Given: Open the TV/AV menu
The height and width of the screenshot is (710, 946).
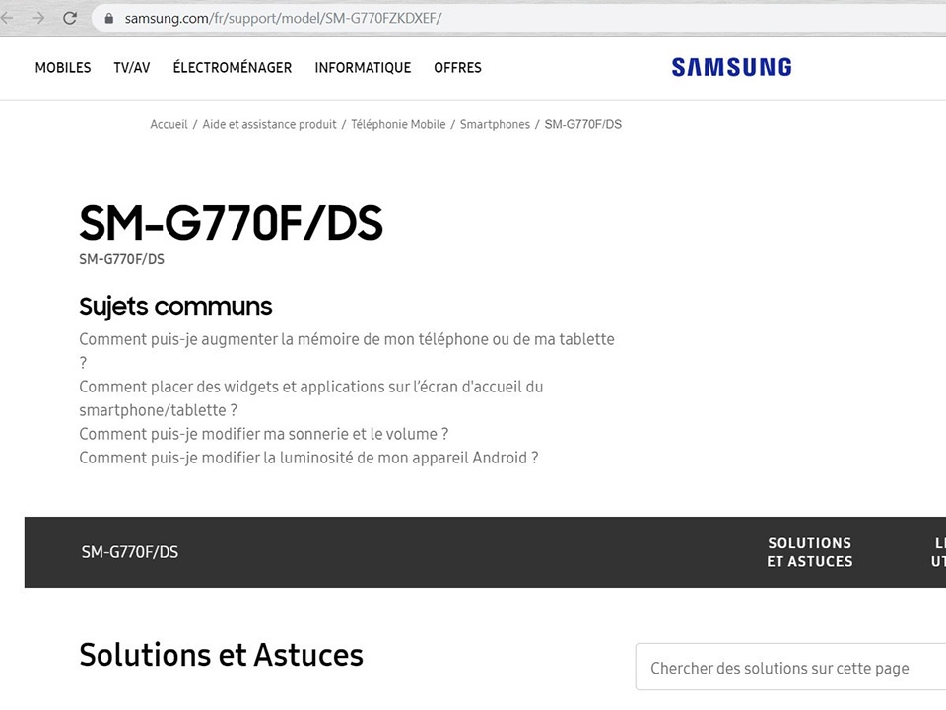Looking at the screenshot, I should point(131,68).
